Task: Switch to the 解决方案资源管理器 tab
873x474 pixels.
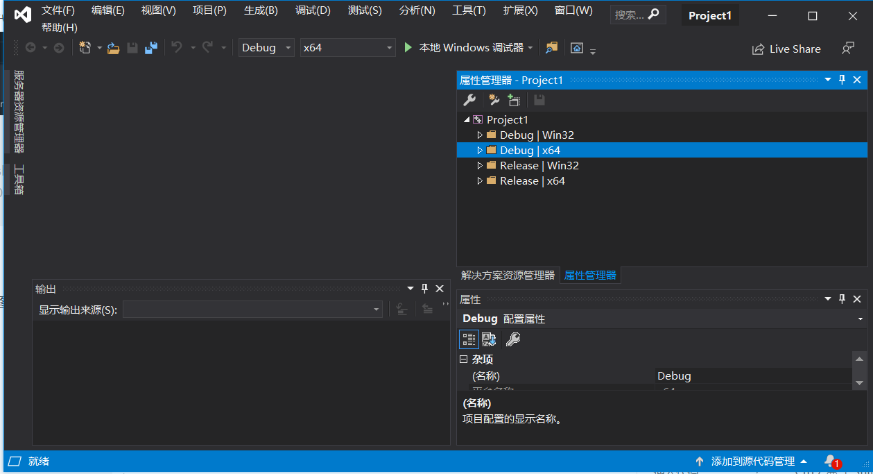Action: pyautogui.click(x=508, y=276)
